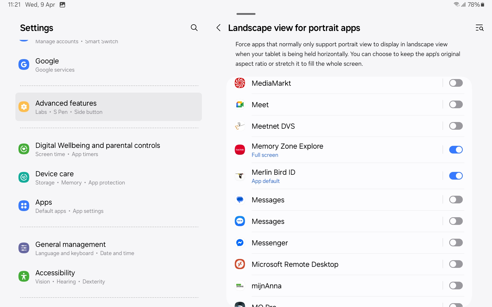Tap the Merlin Bird ID icon
The width and height of the screenshot is (492, 307).
240,176
